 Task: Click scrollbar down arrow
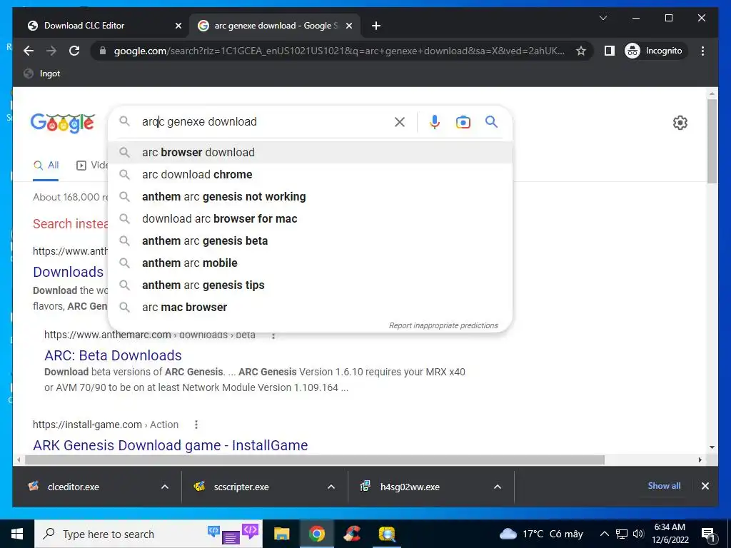[x=712, y=447]
